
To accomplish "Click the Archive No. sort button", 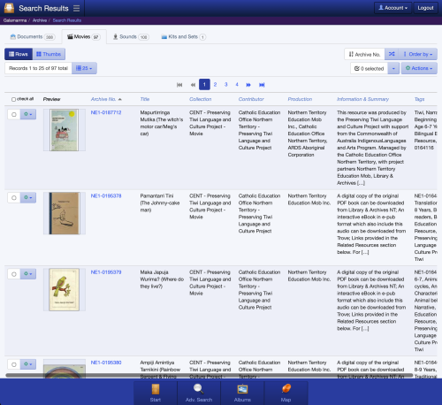I will tap(364, 54).
